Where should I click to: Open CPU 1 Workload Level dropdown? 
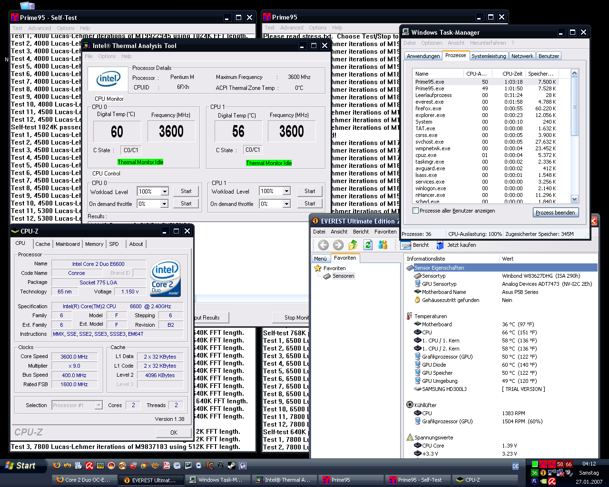(286, 191)
